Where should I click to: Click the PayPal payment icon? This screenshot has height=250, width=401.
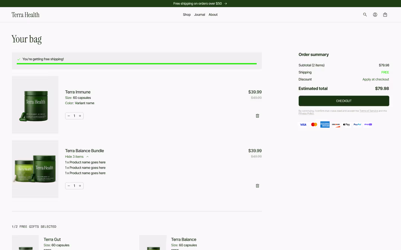[357, 124]
